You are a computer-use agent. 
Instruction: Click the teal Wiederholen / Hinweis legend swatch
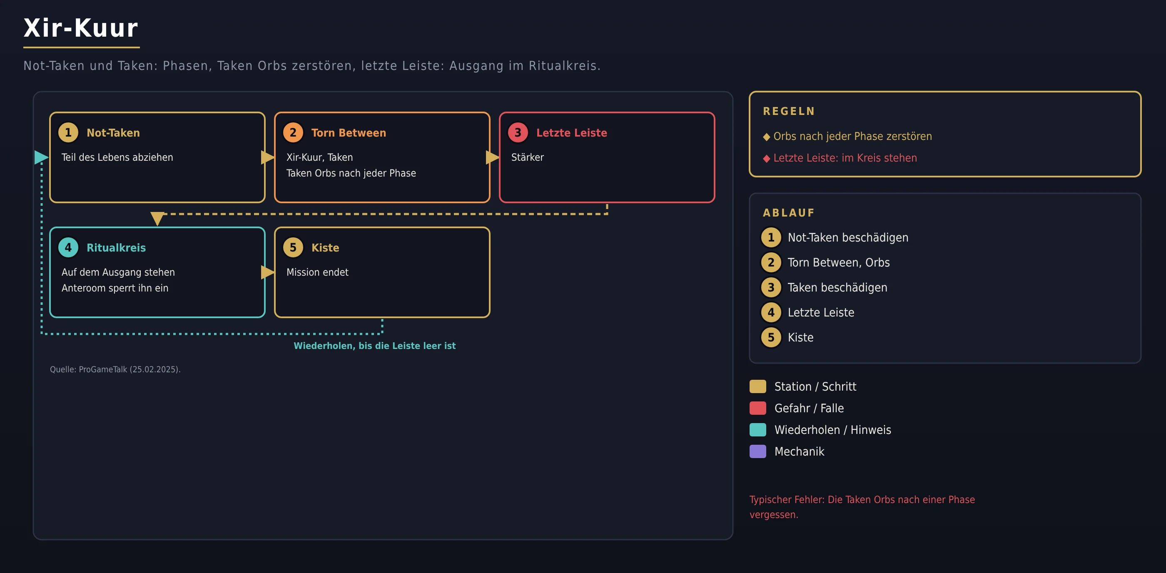(758, 430)
